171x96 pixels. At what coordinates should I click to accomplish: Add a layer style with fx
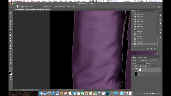(144, 94)
